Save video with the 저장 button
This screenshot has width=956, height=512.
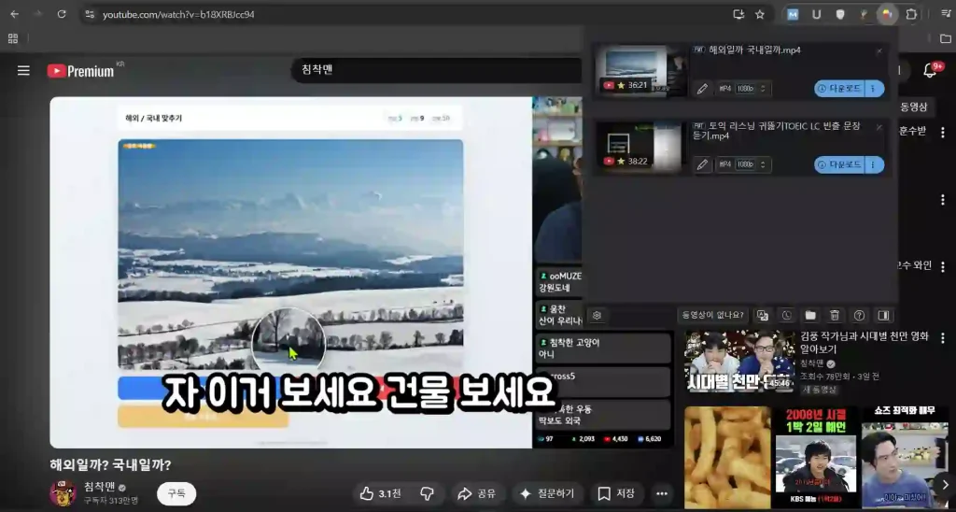coord(616,493)
